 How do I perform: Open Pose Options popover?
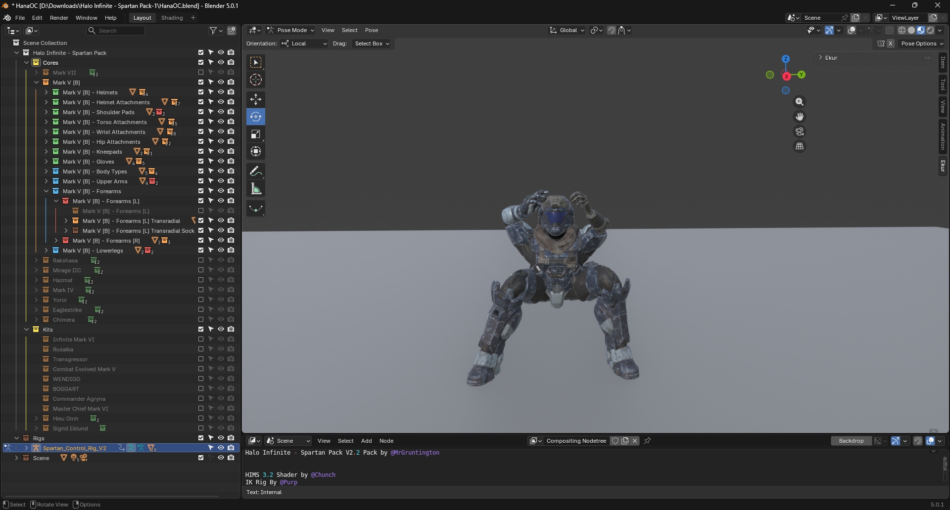click(922, 43)
